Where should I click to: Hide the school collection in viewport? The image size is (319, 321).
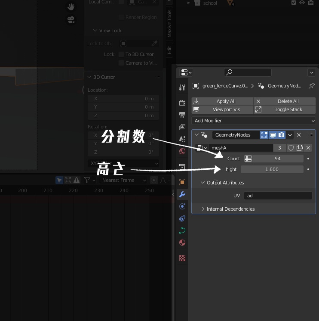coord(302,3)
